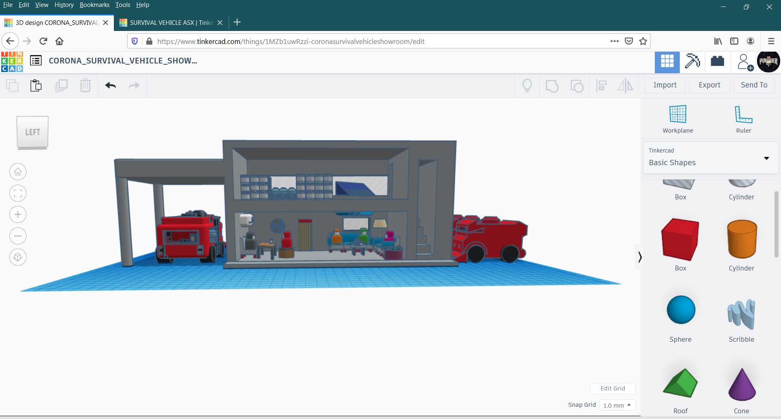Select the orange Cylinder shape thumbnail
Viewport: 781px width, 419px height.
pyautogui.click(x=741, y=239)
